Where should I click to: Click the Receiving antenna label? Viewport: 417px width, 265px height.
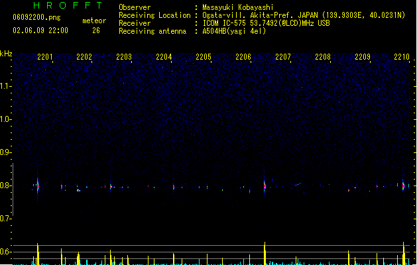point(152,31)
